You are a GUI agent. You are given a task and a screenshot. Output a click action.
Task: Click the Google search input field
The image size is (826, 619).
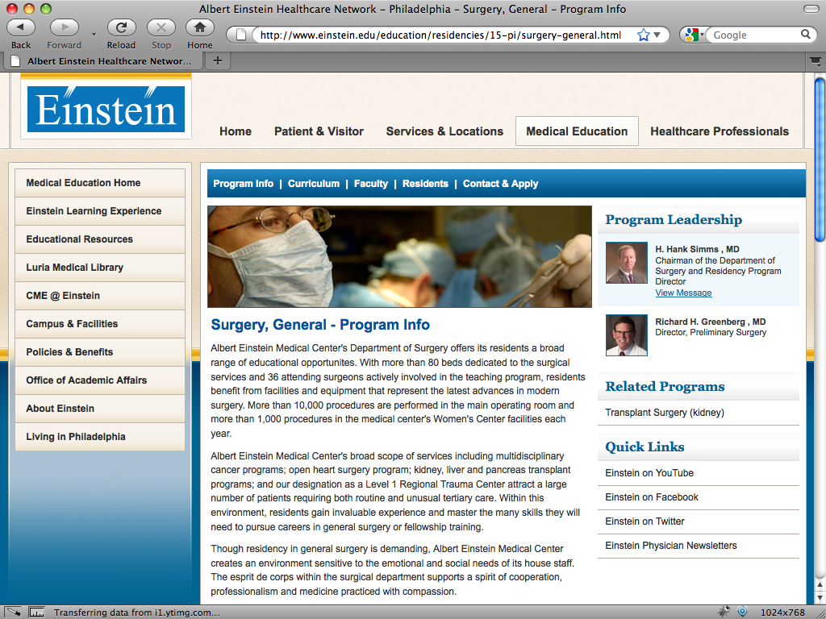[753, 35]
